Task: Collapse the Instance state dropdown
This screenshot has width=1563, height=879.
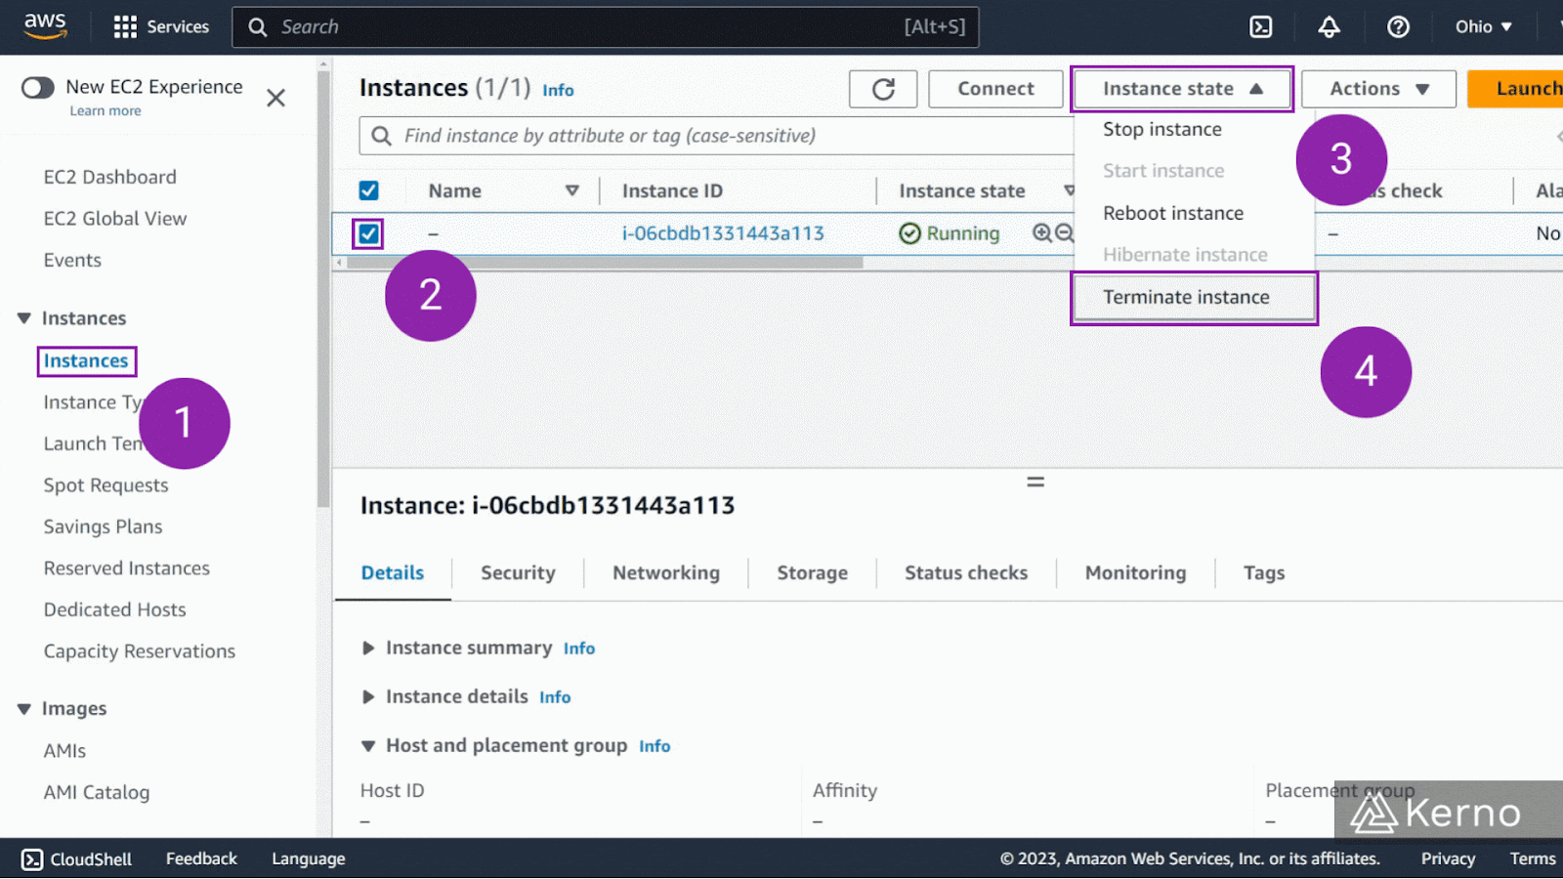Action: 1182,89
